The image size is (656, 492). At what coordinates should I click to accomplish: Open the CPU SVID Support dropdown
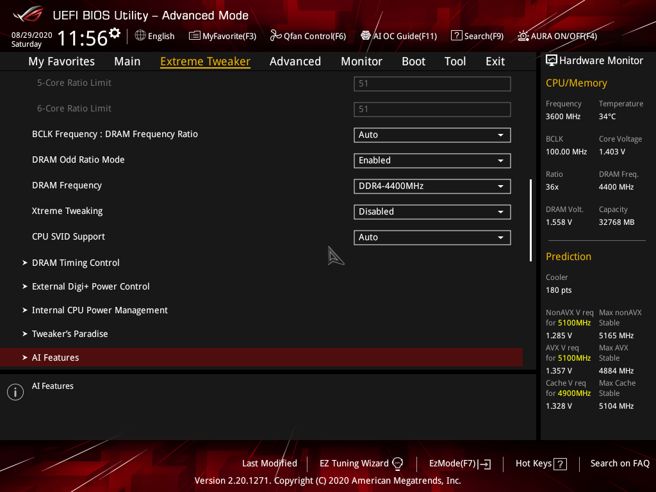[x=432, y=237]
